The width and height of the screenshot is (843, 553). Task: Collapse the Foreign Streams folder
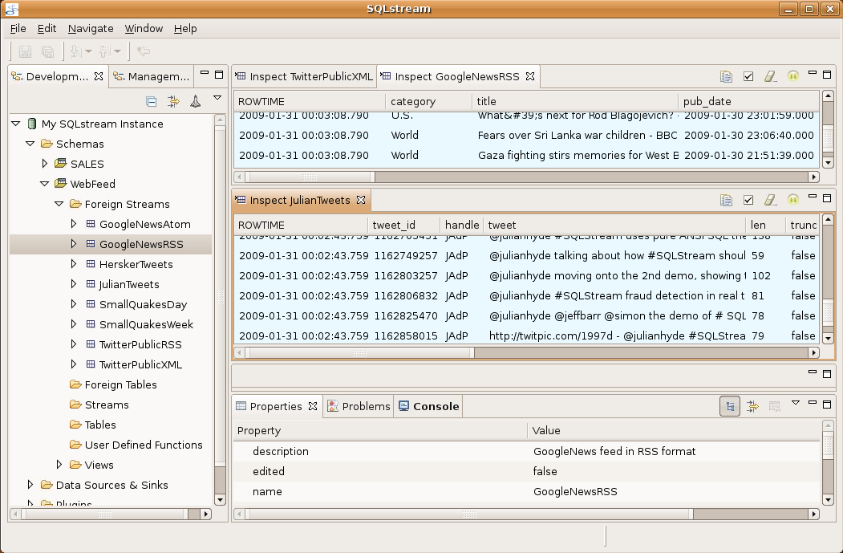[x=59, y=204]
